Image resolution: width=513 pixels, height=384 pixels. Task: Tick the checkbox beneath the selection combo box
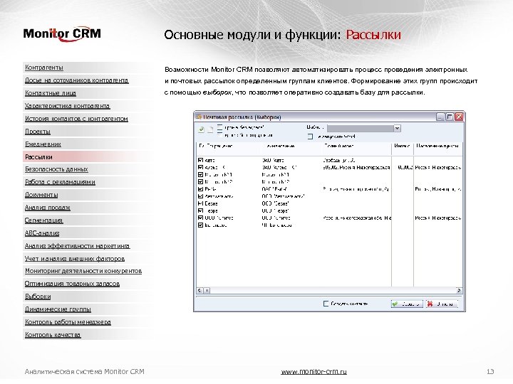pos(310,137)
